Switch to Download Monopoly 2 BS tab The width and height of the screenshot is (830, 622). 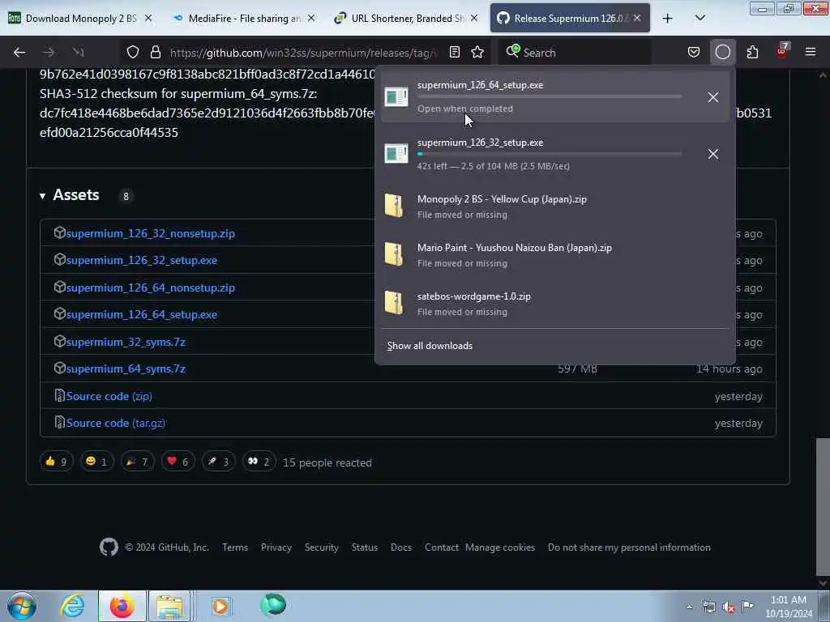(79, 19)
